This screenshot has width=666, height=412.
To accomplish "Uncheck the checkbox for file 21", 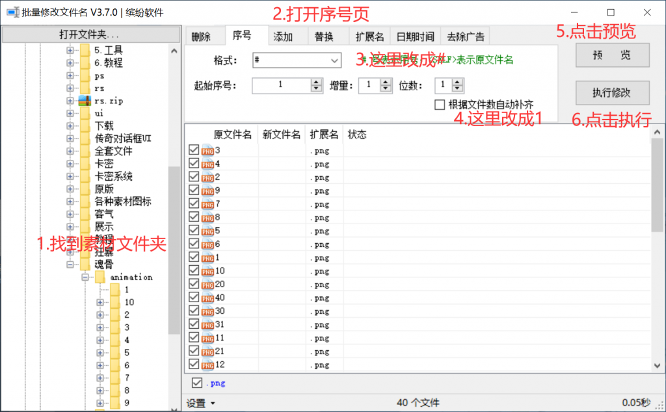I will (x=194, y=351).
